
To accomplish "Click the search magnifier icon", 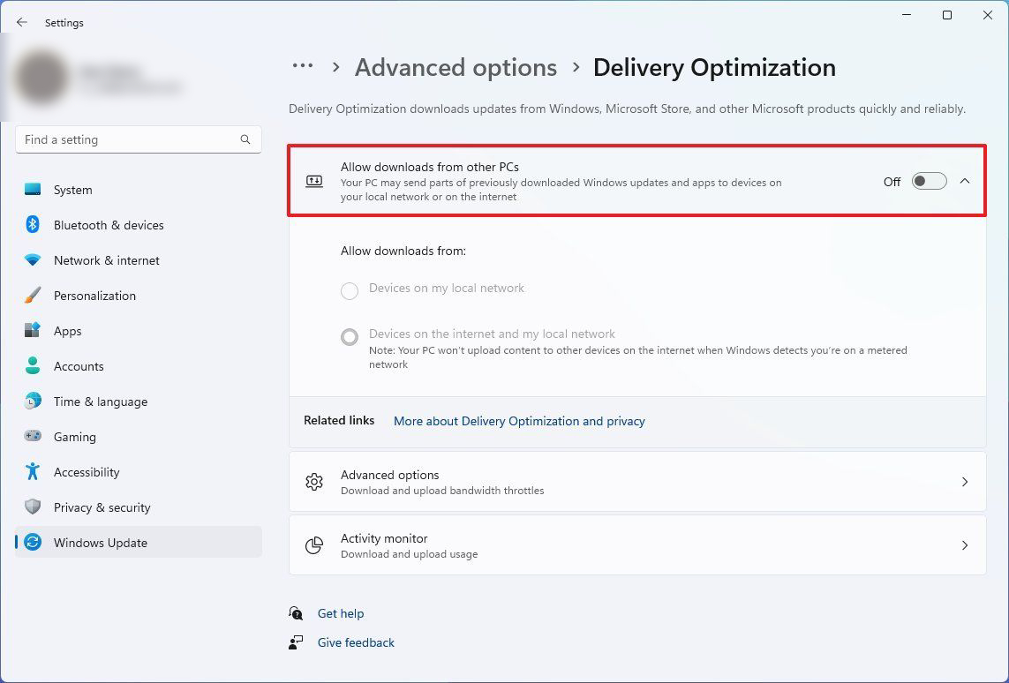I will pyautogui.click(x=245, y=139).
